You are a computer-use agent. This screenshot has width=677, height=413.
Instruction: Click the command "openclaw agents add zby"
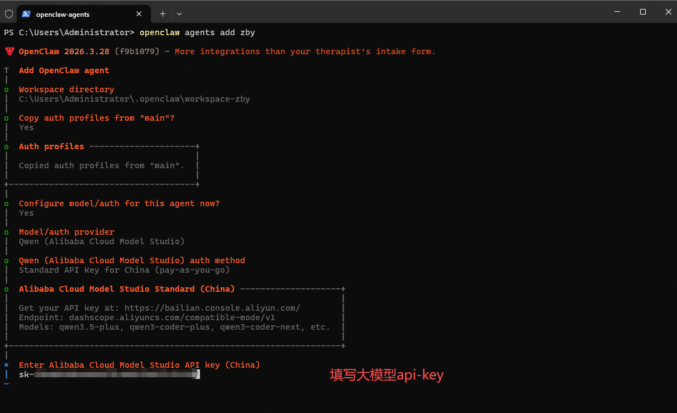tap(197, 32)
